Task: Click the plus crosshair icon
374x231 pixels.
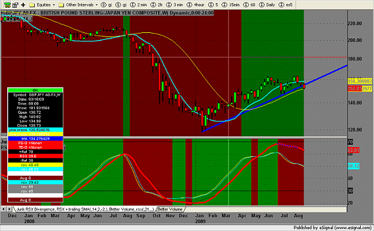Action: point(23,5)
